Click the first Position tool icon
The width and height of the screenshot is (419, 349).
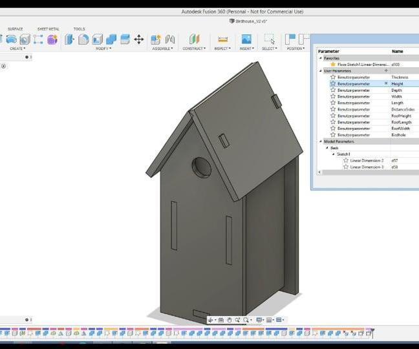point(290,39)
